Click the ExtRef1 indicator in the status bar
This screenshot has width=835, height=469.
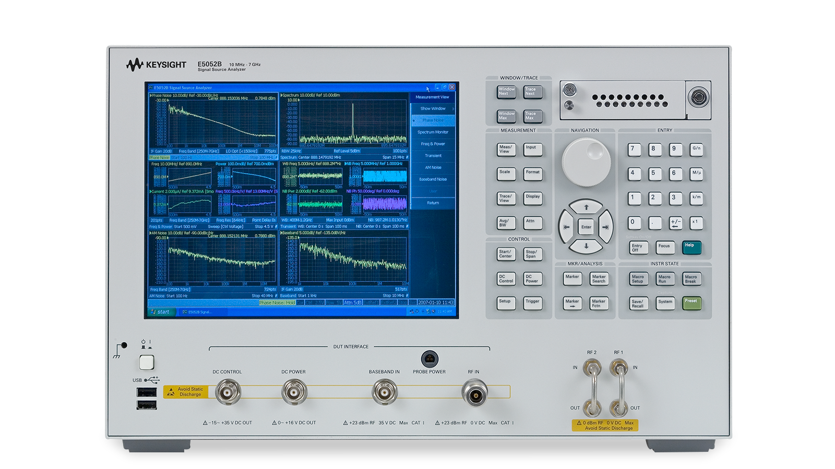tap(372, 301)
